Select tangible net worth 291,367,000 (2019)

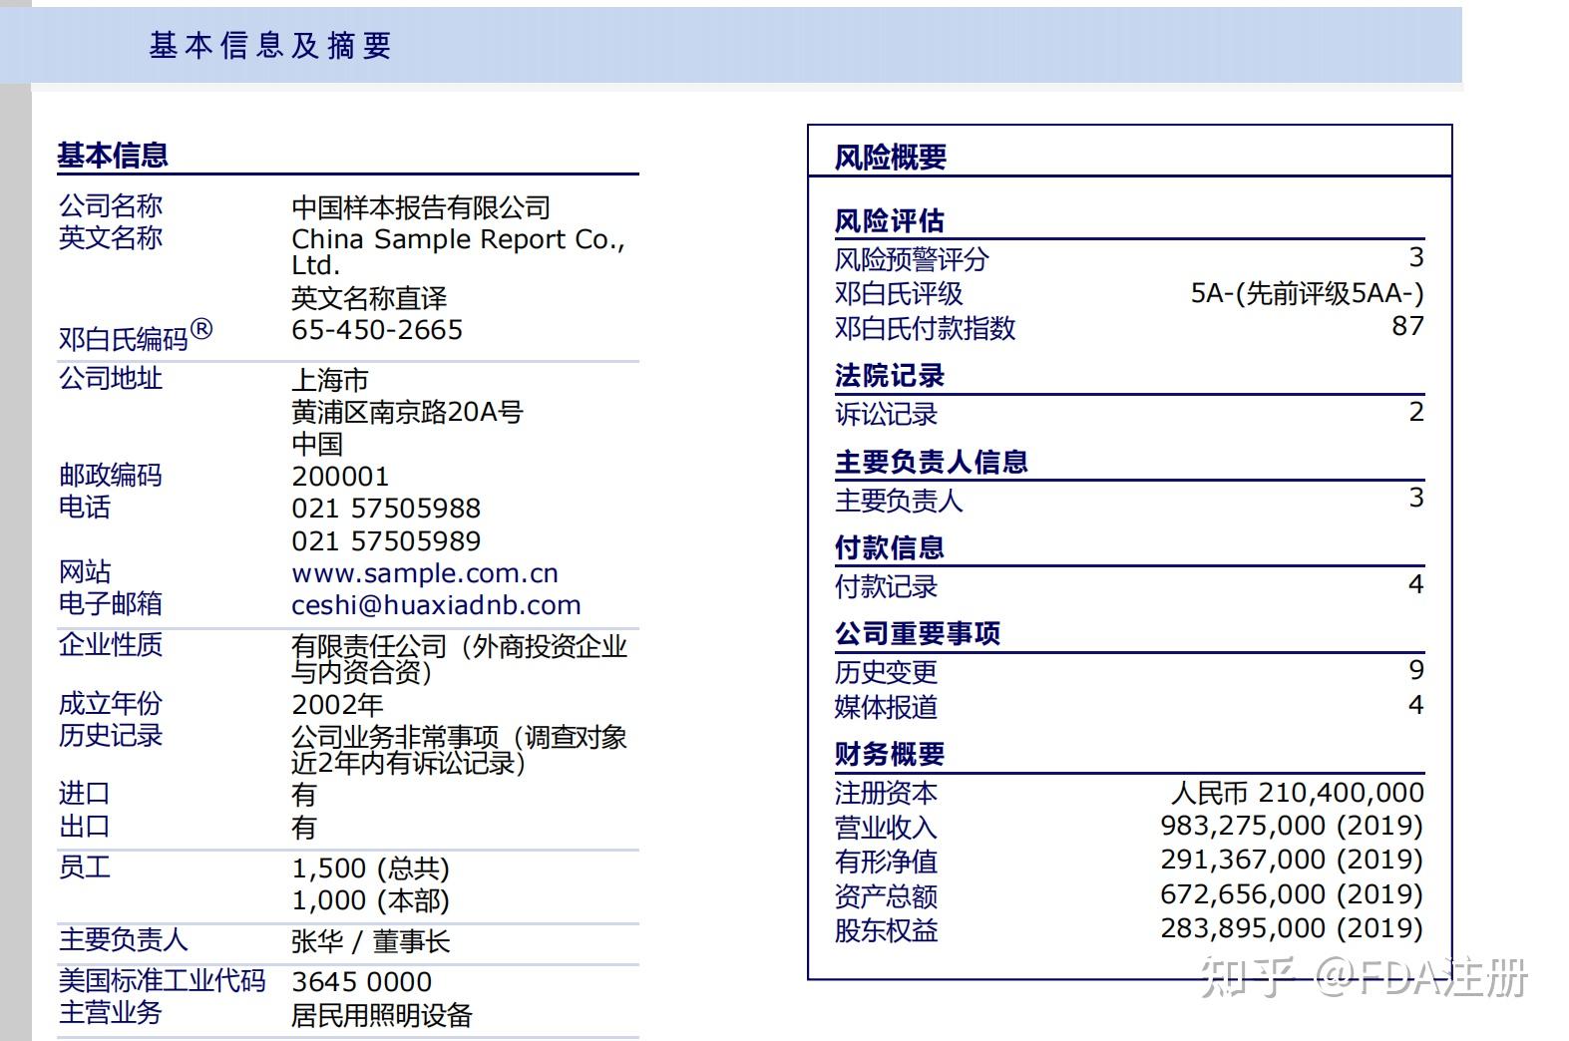pos(1293,860)
